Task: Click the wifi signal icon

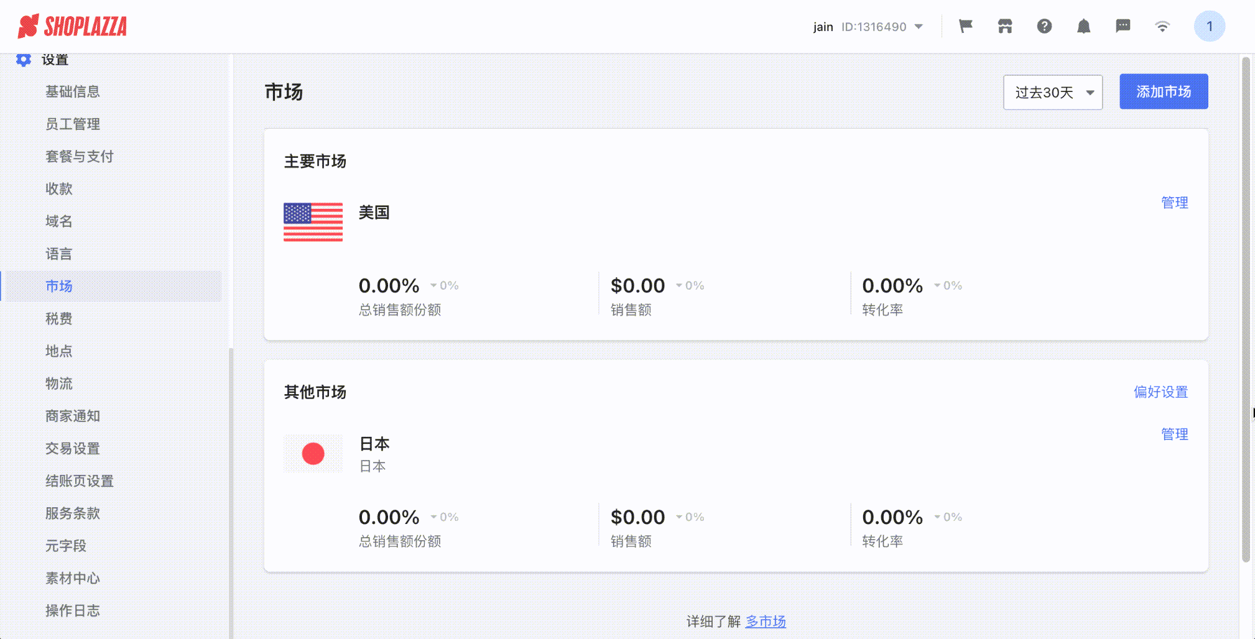Action: (1162, 26)
